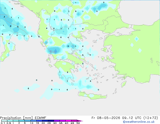This screenshot has width=160, height=124.
Task: Open the weatheronline.co.uk copyright link
Action: [x=139, y=122]
